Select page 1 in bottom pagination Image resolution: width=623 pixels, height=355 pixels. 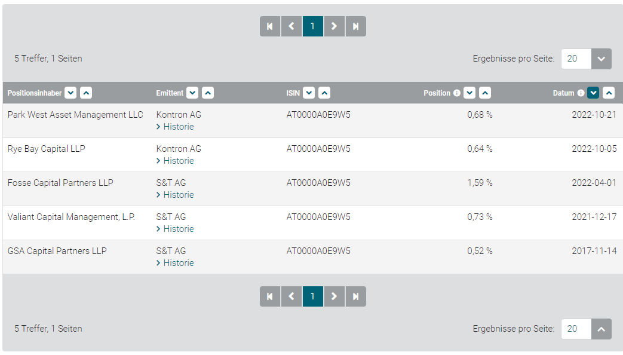point(312,296)
